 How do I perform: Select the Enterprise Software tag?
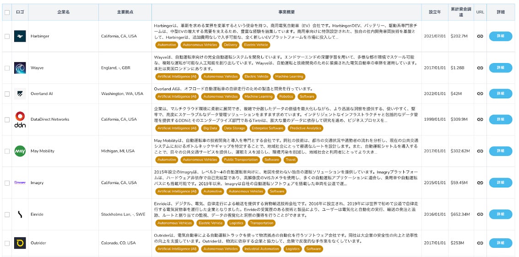[267, 128]
